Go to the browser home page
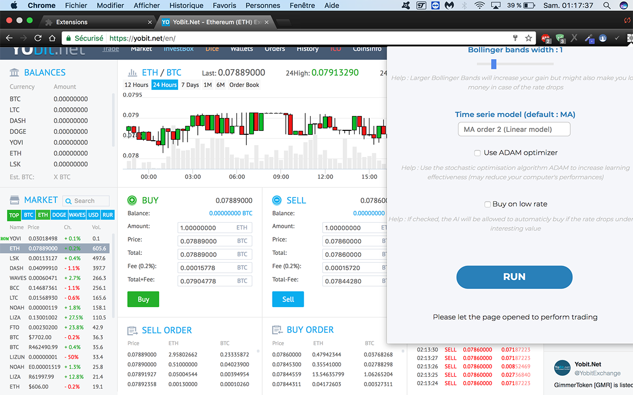 pos(52,38)
